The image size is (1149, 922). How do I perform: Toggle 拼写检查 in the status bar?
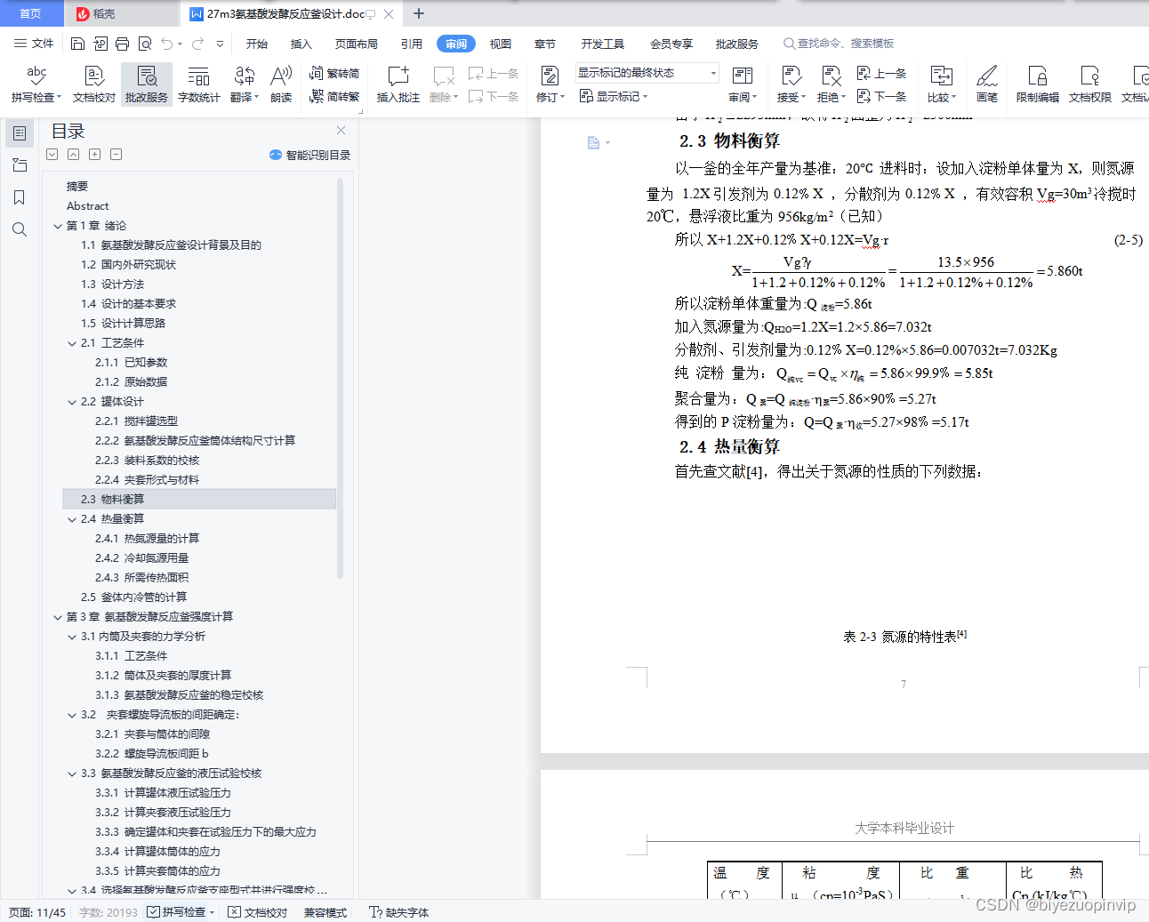181,912
